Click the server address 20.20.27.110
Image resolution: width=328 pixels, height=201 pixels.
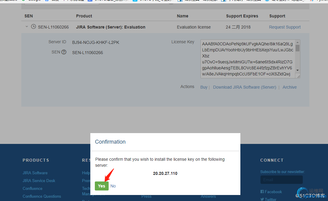point(165,173)
